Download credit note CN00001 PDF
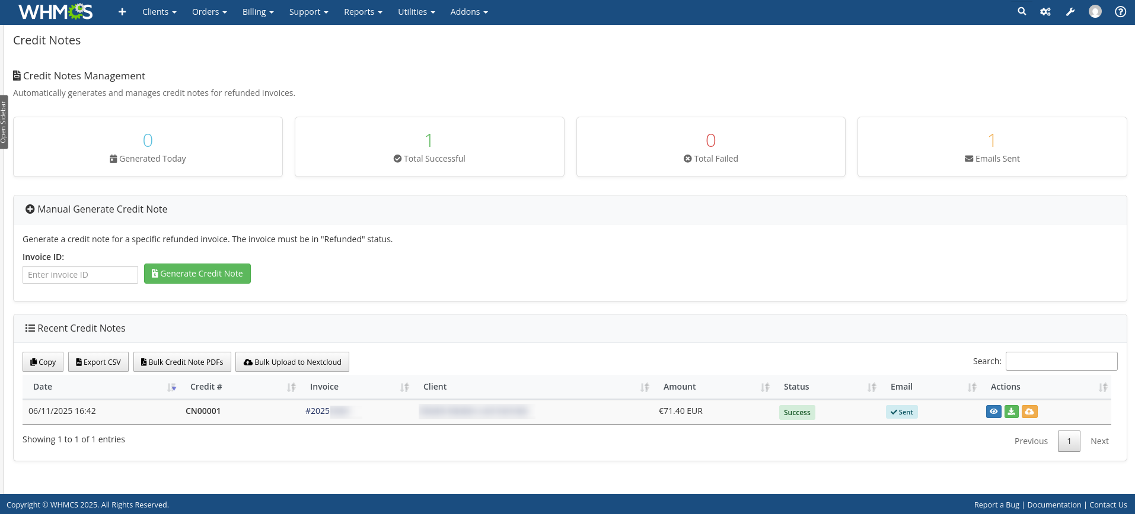1135x514 pixels. 1012,412
